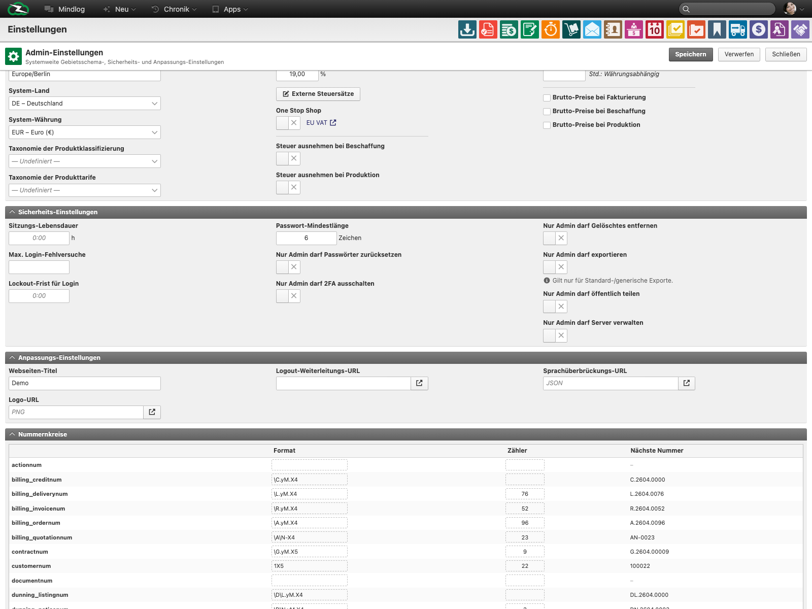
Task: Open the orange stopwatch time tracking icon
Action: coord(550,29)
